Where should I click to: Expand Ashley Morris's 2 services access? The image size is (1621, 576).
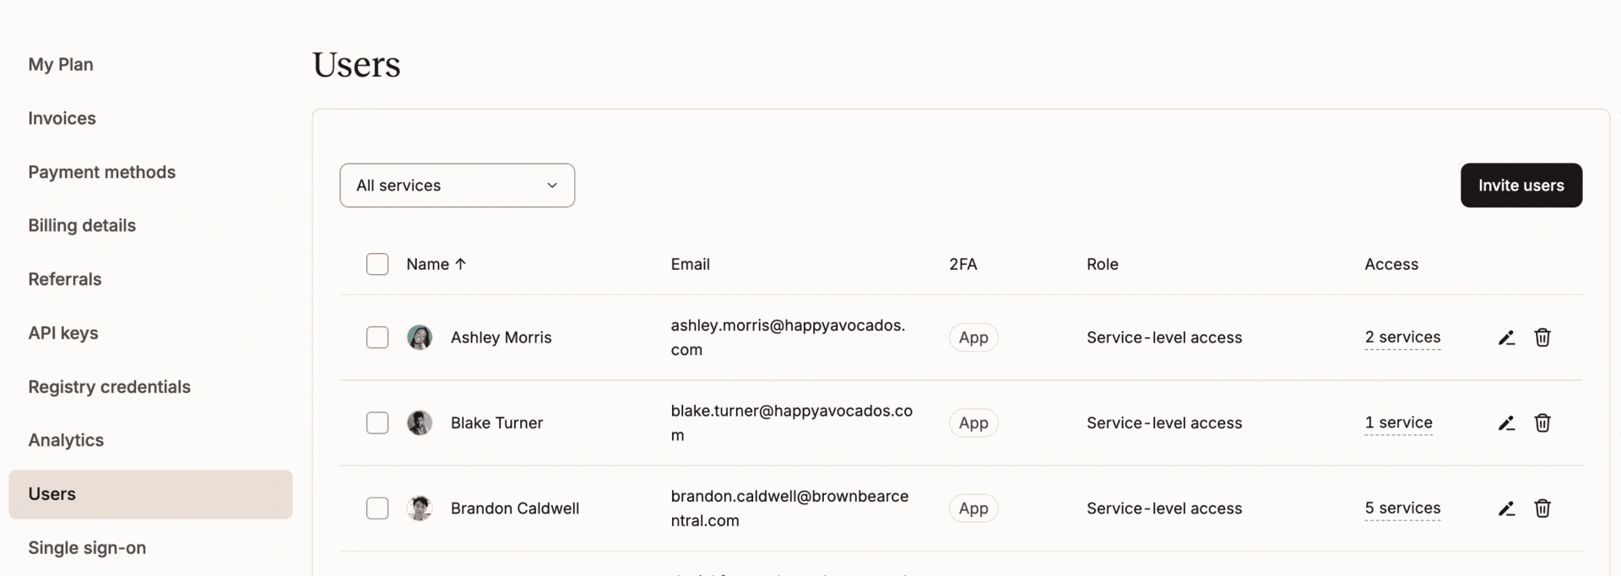click(1402, 337)
